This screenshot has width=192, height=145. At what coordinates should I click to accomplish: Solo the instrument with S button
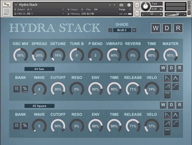pyautogui.click(x=137, y=5)
